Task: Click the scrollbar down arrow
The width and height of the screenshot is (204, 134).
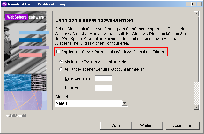Action: coord(196,107)
